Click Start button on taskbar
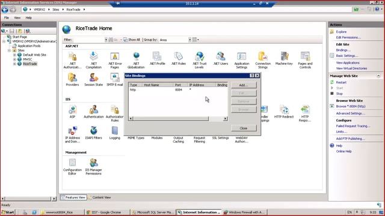Viewport: 385px width, 216px height. [x=8, y=212]
